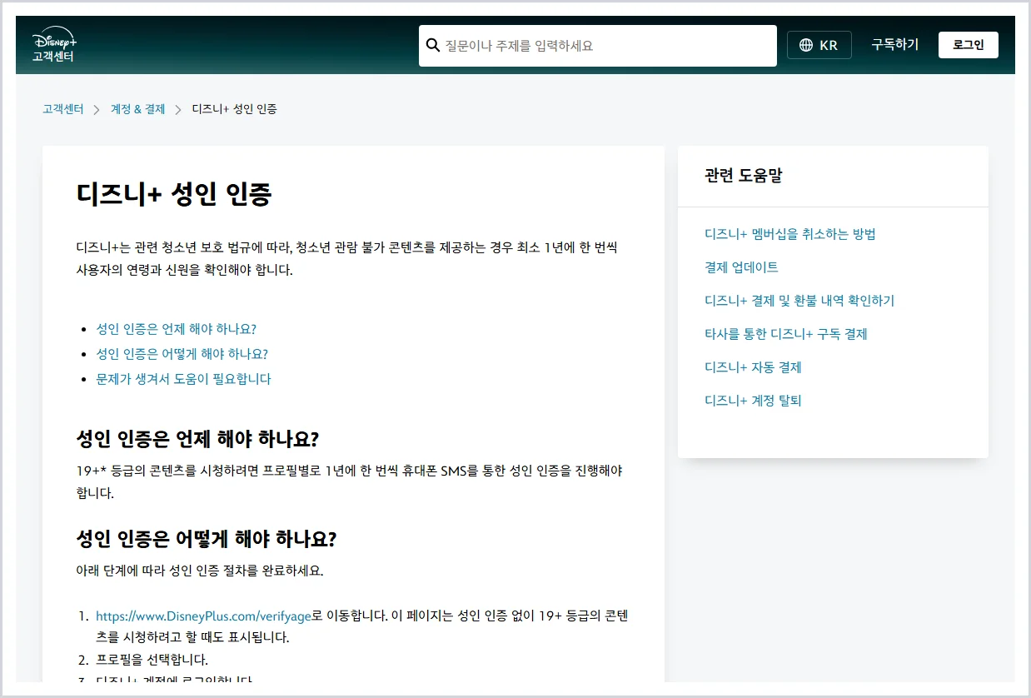The image size is (1031, 698).
Task: Click the Disney+ 고객센터 logo
Action: pyautogui.click(x=54, y=46)
